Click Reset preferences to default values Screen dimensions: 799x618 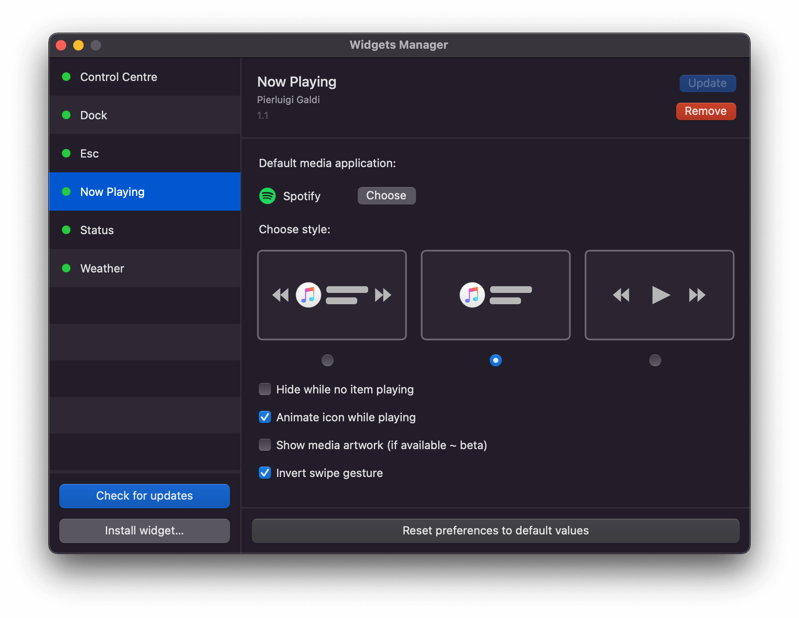click(495, 531)
